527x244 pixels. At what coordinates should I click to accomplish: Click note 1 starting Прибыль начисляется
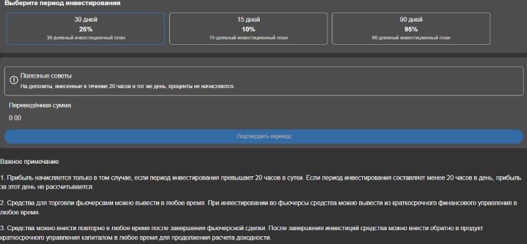261,182
